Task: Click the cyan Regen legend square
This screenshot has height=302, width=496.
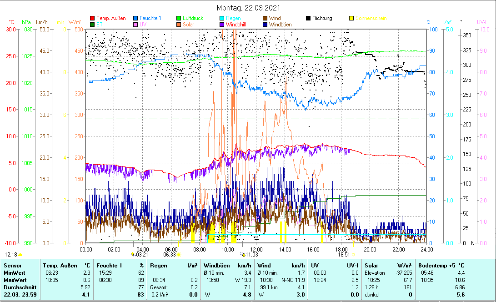Action: pyautogui.click(x=222, y=18)
